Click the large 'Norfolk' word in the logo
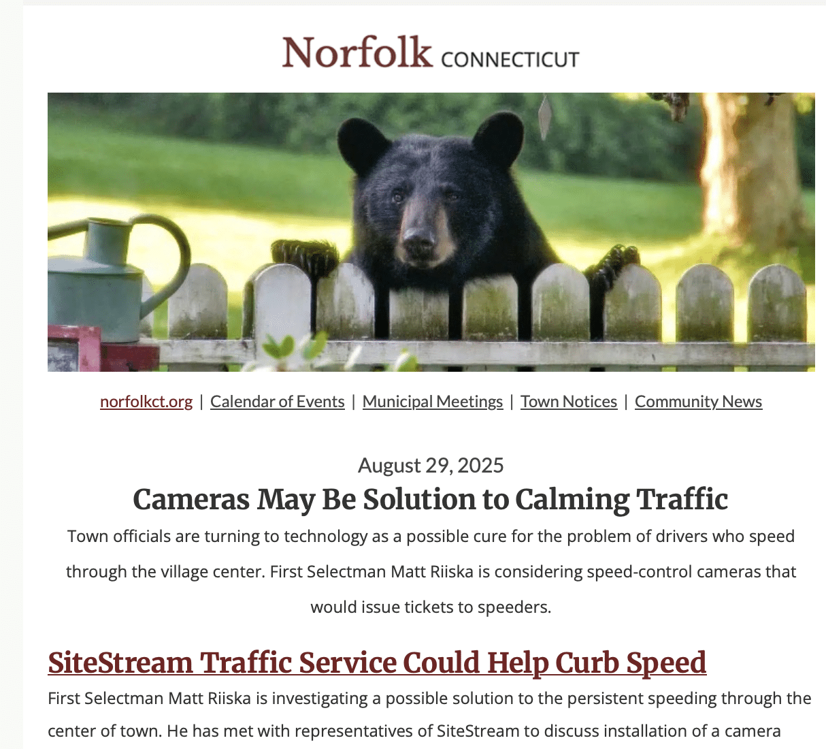The width and height of the screenshot is (826, 749). pos(357,52)
